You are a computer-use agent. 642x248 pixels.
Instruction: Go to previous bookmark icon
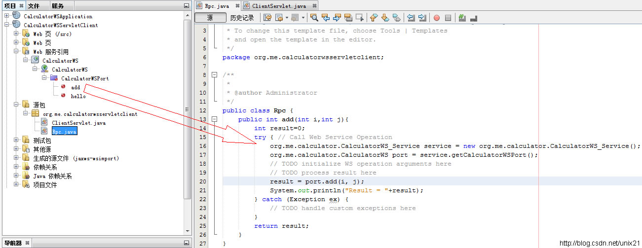(374, 18)
